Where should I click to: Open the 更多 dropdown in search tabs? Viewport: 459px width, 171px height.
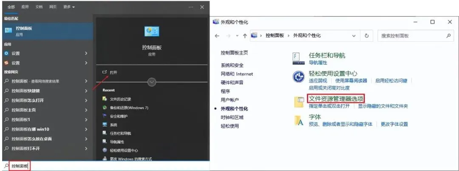pos(69,7)
